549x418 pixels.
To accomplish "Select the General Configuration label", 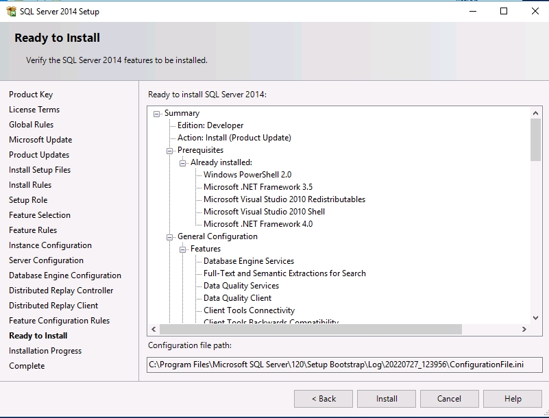I will 217,236.
